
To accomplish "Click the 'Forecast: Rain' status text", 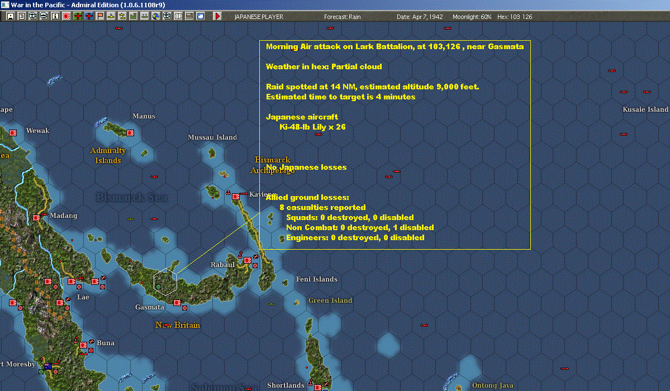I will coord(342,17).
